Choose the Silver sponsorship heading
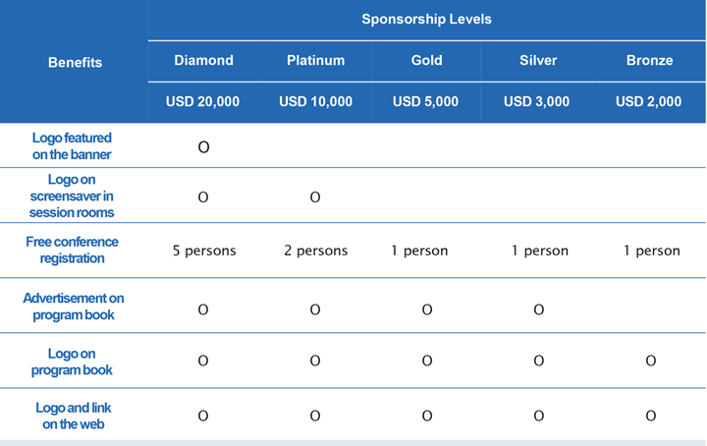Viewport: 707px width, 446px height. tap(538, 61)
